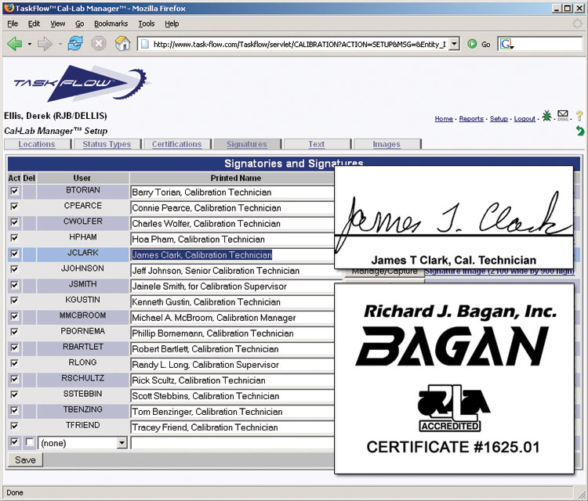Reload the page with the refresh icon
This screenshot has height=501, width=588.
click(75, 44)
